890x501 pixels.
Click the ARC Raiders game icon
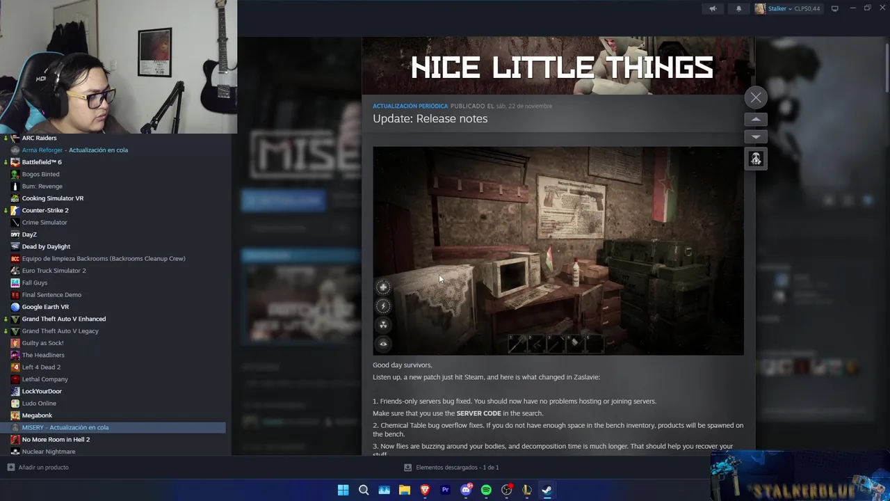click(15, 138)
